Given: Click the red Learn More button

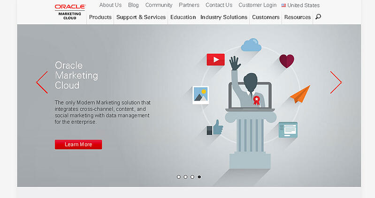Looking at the screenshot, I should [x=78, y=145].
